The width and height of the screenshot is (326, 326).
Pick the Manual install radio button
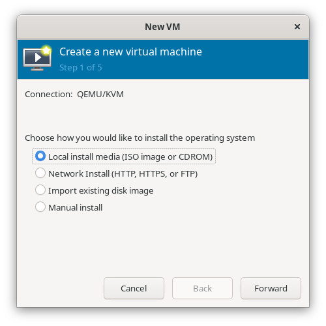[40, 207]
